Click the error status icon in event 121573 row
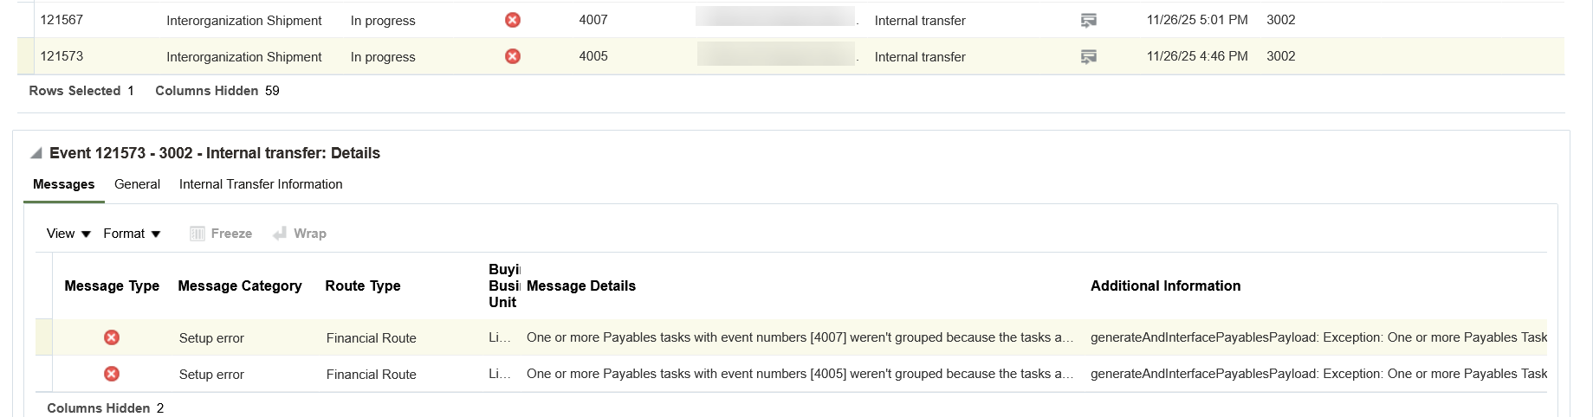 coord(513,56)
